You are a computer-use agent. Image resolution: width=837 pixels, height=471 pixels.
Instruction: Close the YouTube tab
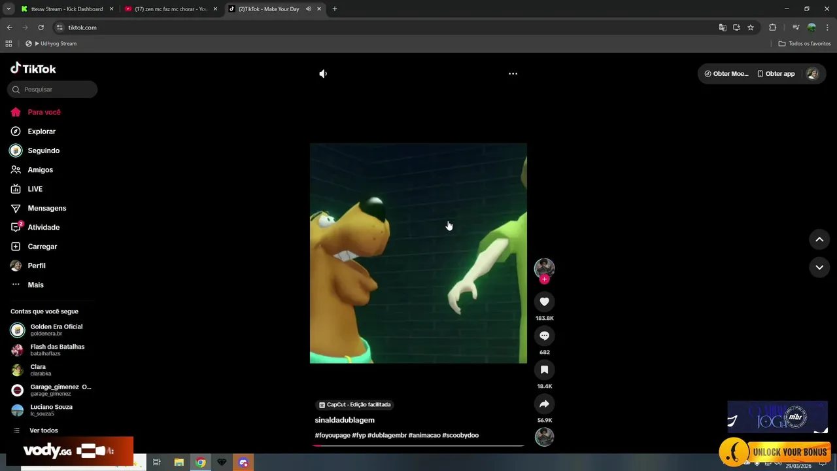pyautogui.click(x=215, y=9)
